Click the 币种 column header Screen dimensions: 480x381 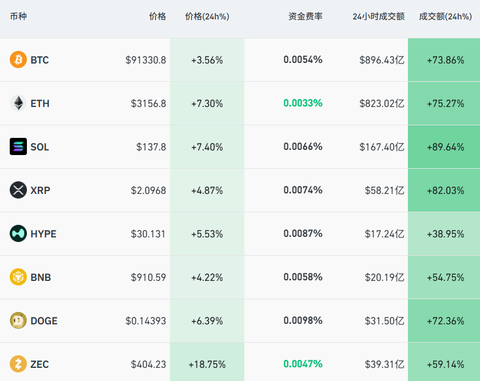(18, 17)
